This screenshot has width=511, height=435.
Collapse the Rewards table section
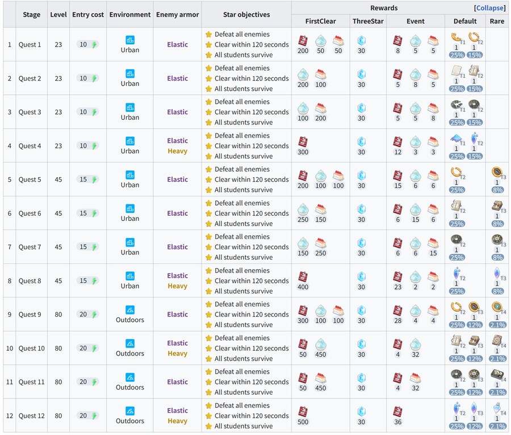(489, 8)
